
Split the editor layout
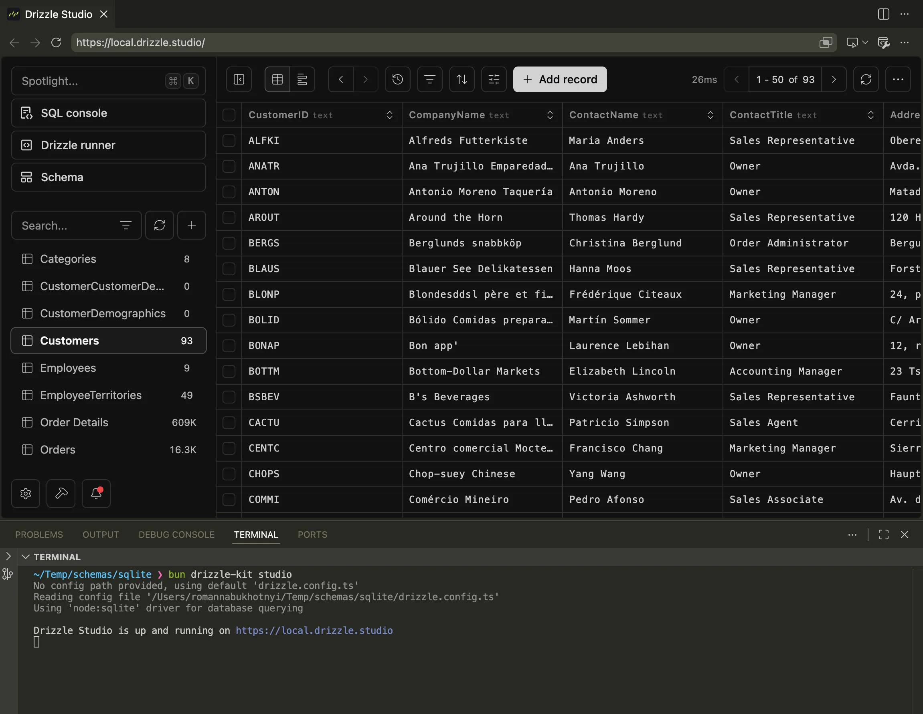coord(883,14)
